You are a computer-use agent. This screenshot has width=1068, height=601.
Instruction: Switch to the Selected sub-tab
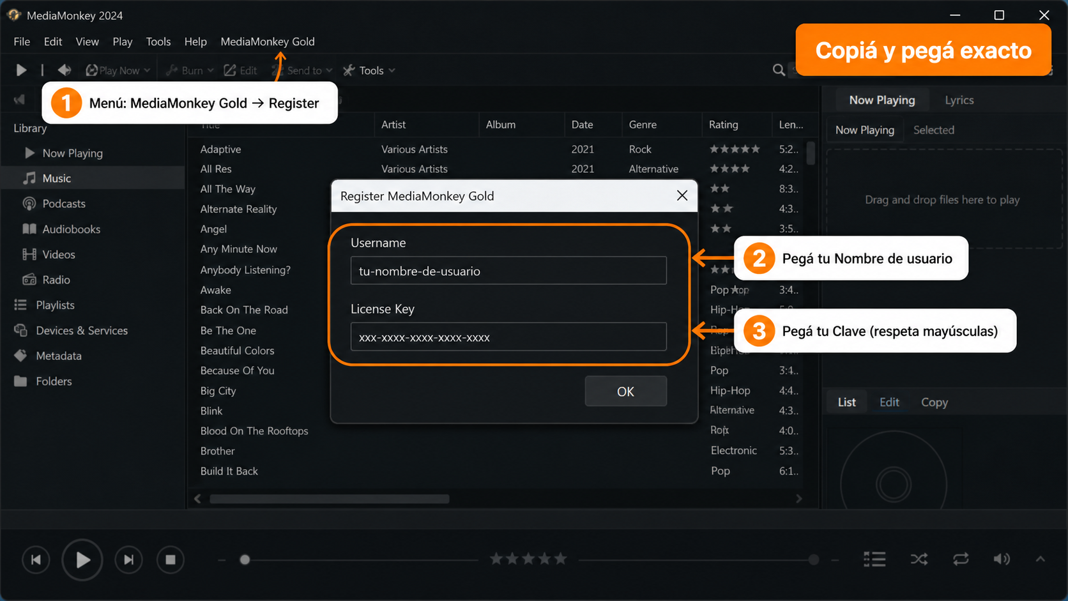[x=934, y=130]
